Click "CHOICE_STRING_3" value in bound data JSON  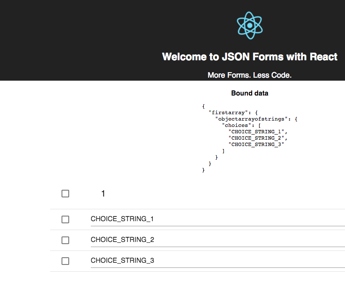256,144
